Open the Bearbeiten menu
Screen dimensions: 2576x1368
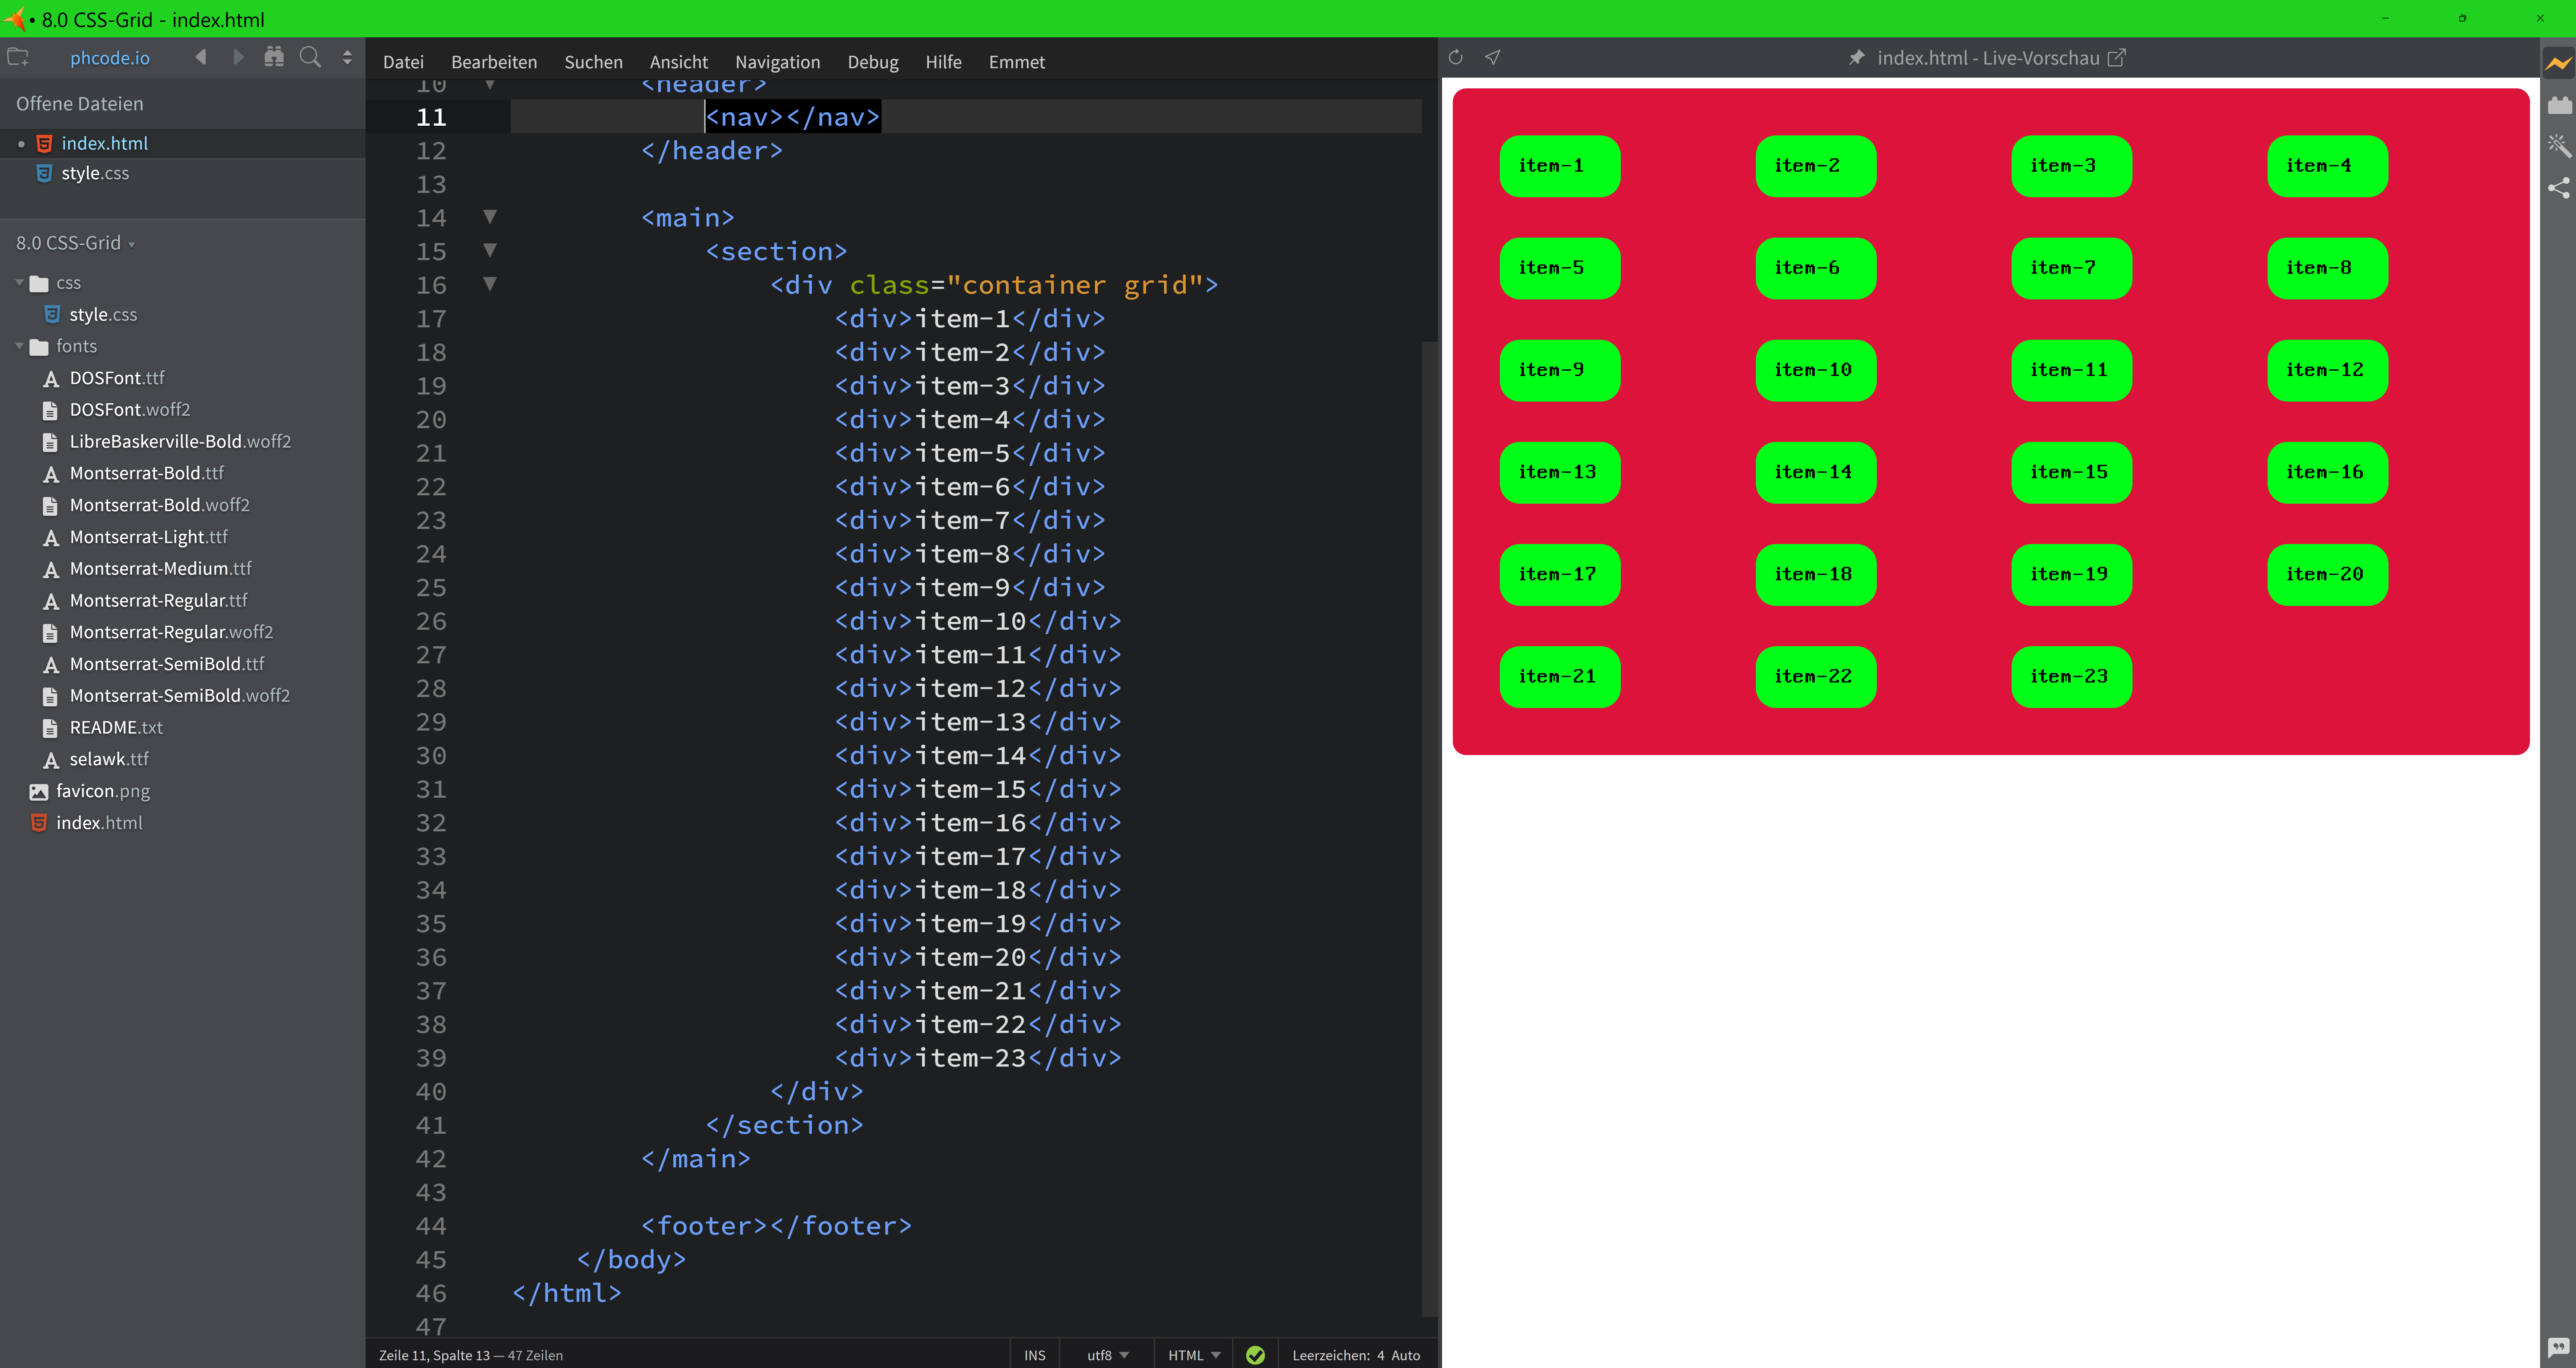pyautogui.click(x=494, y=62)
